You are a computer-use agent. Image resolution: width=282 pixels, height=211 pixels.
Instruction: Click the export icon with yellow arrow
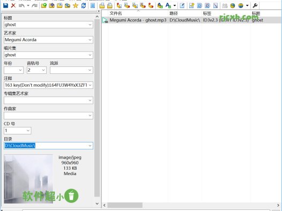pyautogui.click(x=192, y=5)
